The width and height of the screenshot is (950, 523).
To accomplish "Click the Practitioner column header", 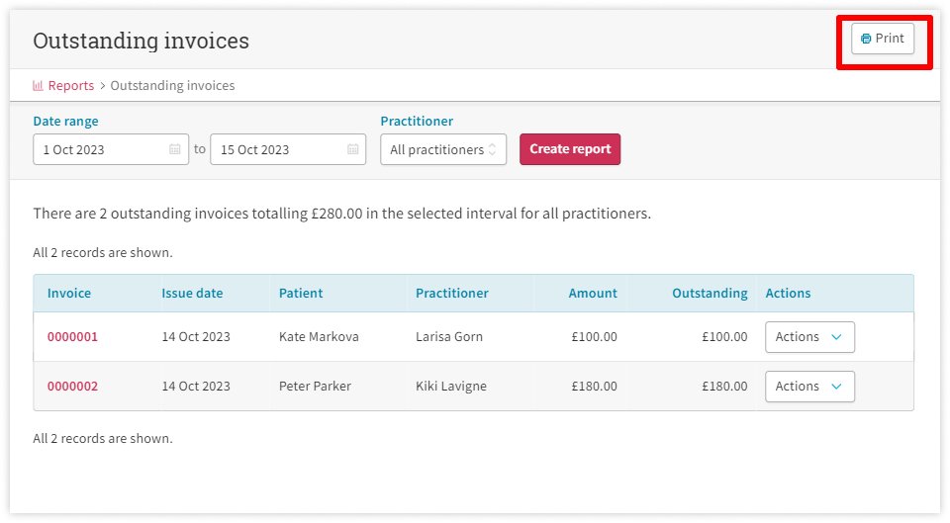I will pos(451,294).
